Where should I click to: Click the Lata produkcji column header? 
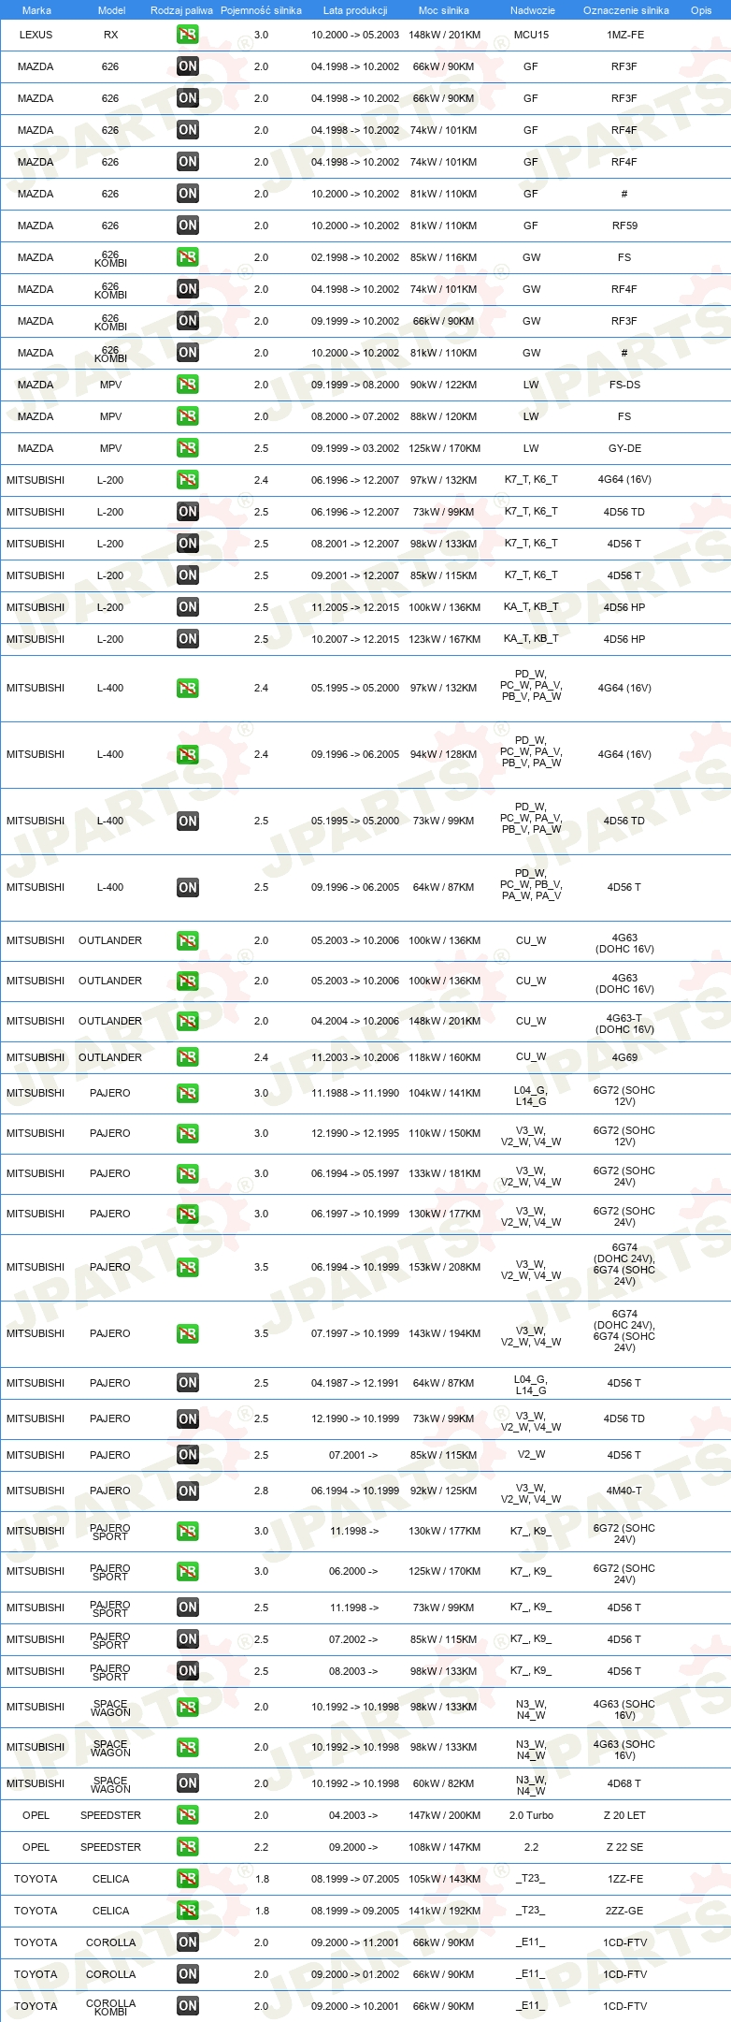pos(355,10)
